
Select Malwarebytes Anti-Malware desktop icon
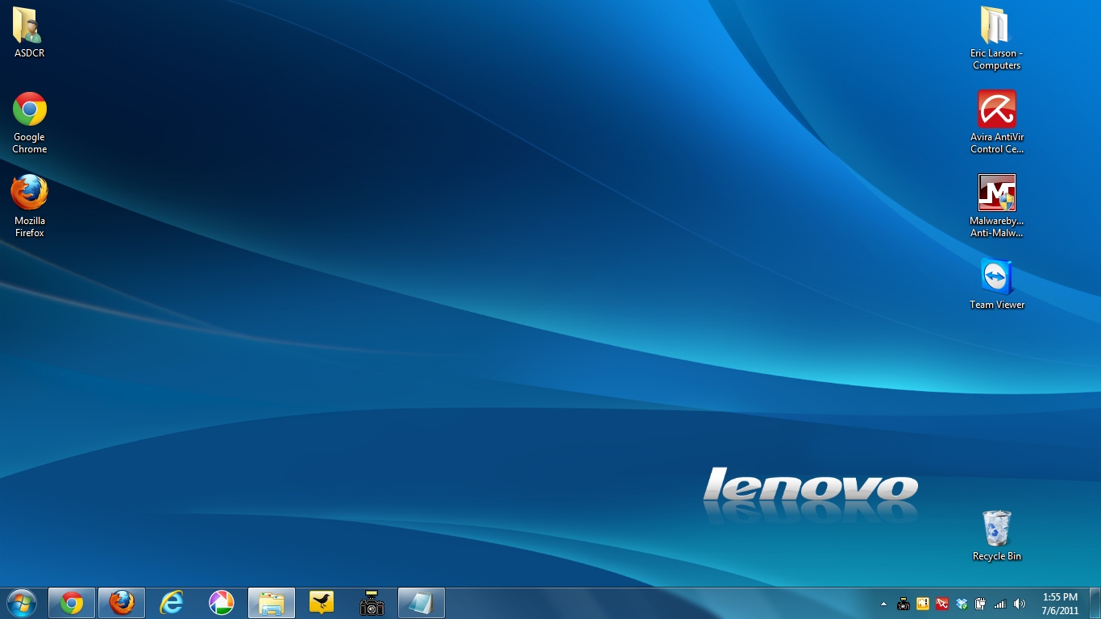point(996,206)
